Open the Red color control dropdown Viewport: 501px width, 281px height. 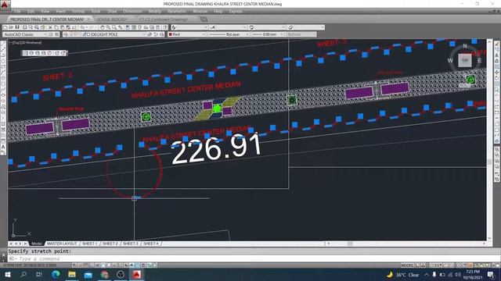(x=204, y=34)
